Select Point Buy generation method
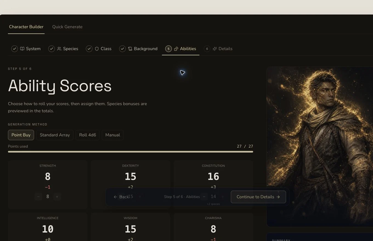 [x=21, y=135]
